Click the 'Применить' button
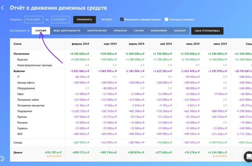 point(85,20)
